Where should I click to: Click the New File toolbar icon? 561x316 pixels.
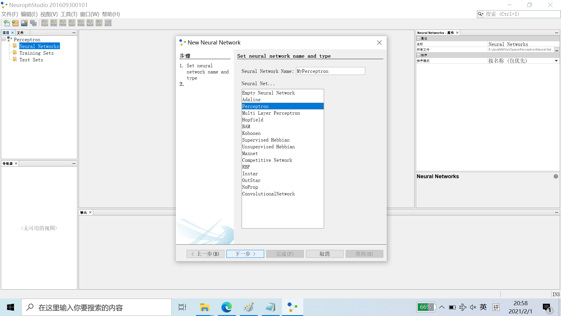6,23
